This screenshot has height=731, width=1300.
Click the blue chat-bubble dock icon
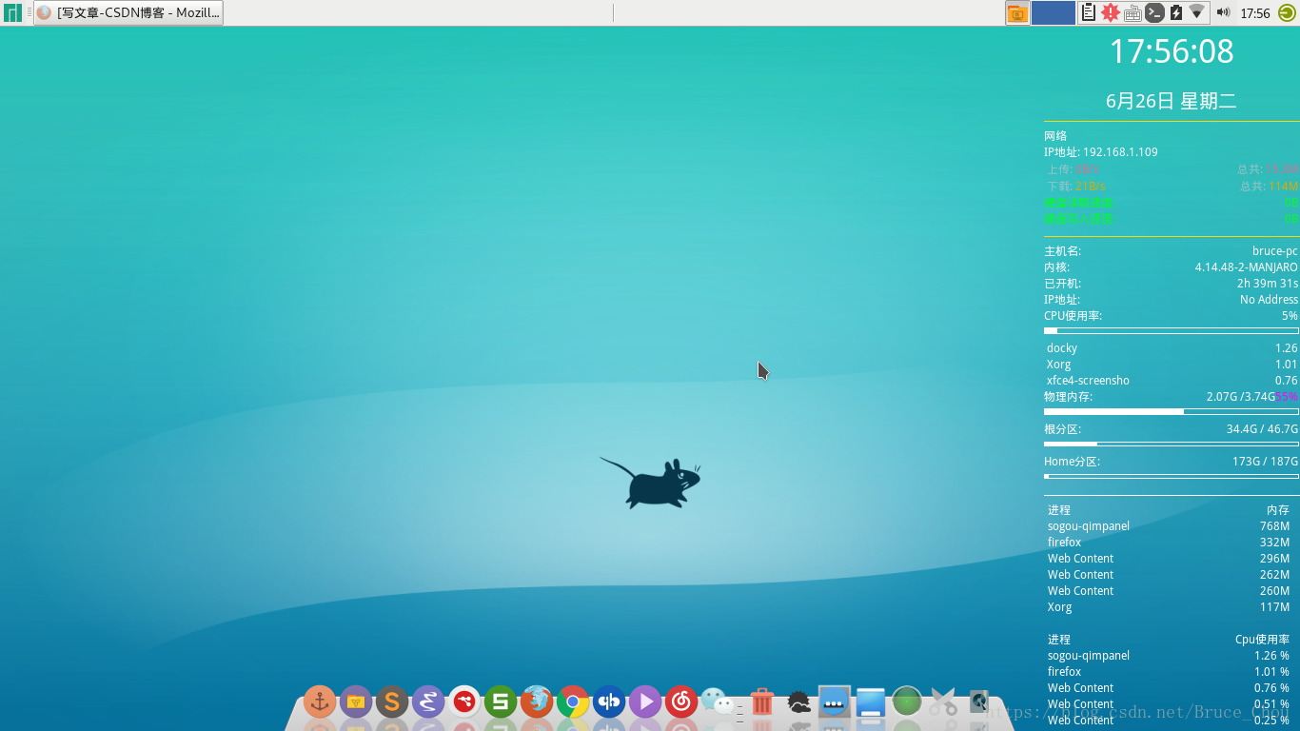pos(835,702)
